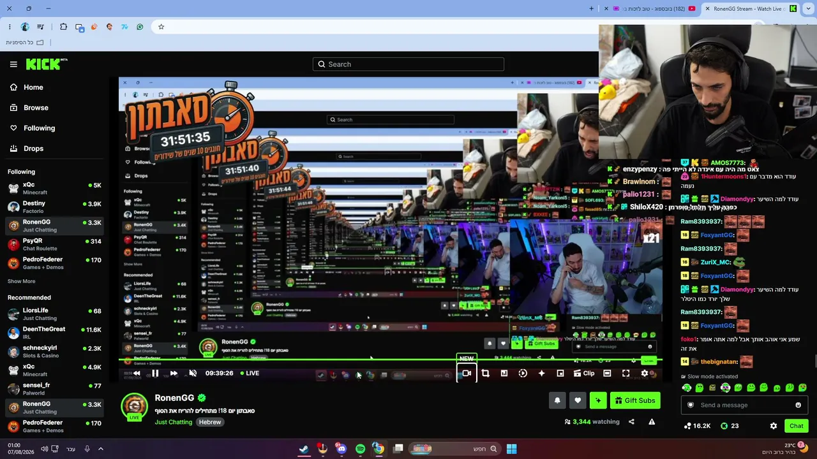Image resolution: width=817 pixels, height=459 pixels.
Task: Open Discord from the taskbar
Action: coord(341,449)
